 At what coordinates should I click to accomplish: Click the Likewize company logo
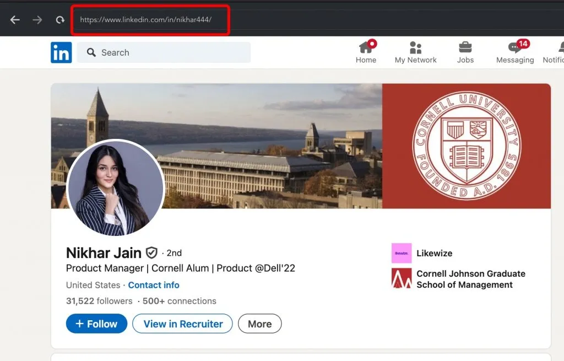(x=402, y=253)
